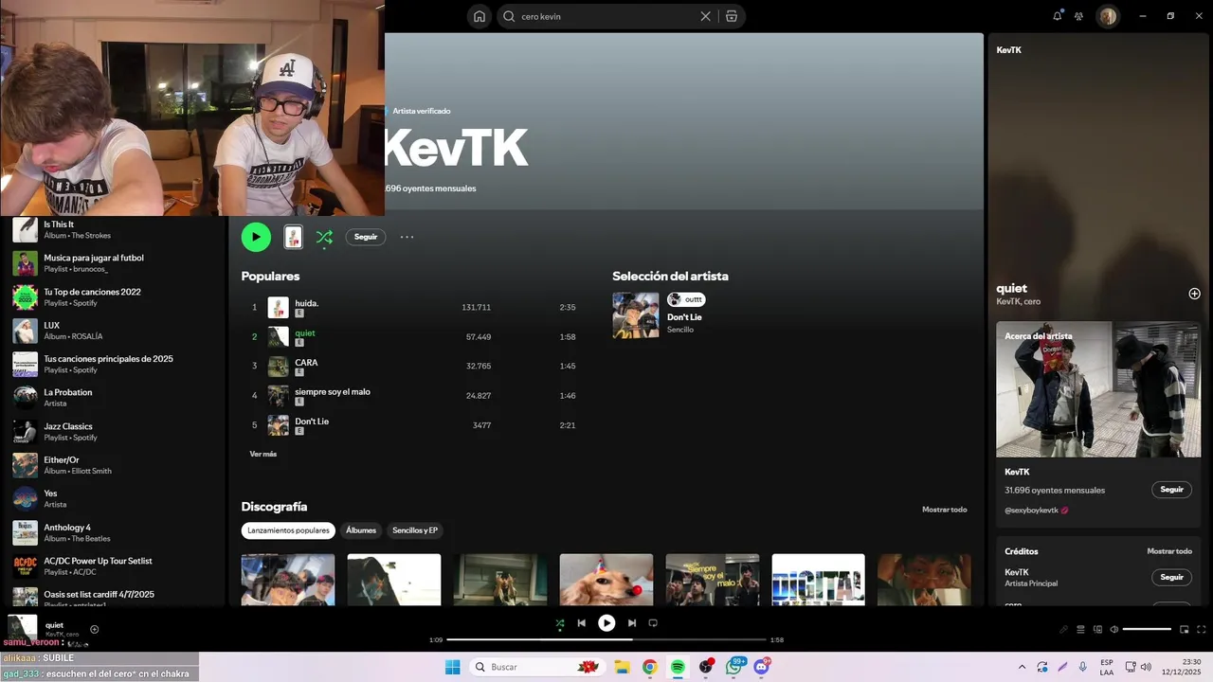Switch to the 'Álbumes' discography tab

pos(361,530)
